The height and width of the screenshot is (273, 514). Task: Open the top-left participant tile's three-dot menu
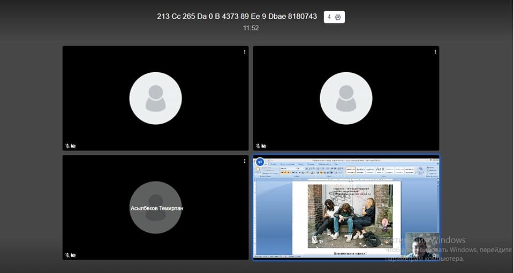[245, 52]
